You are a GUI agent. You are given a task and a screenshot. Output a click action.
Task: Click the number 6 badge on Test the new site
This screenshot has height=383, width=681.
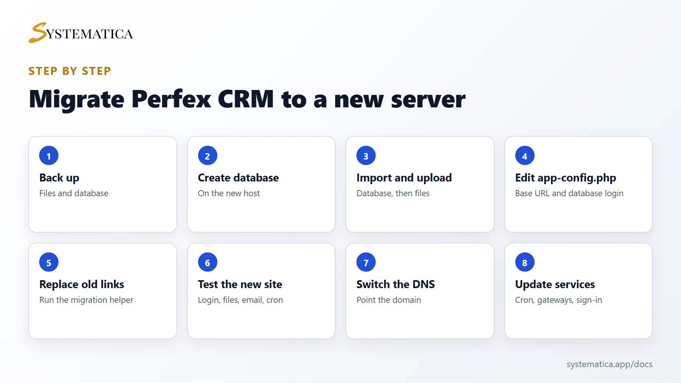(x=208, y=262)
